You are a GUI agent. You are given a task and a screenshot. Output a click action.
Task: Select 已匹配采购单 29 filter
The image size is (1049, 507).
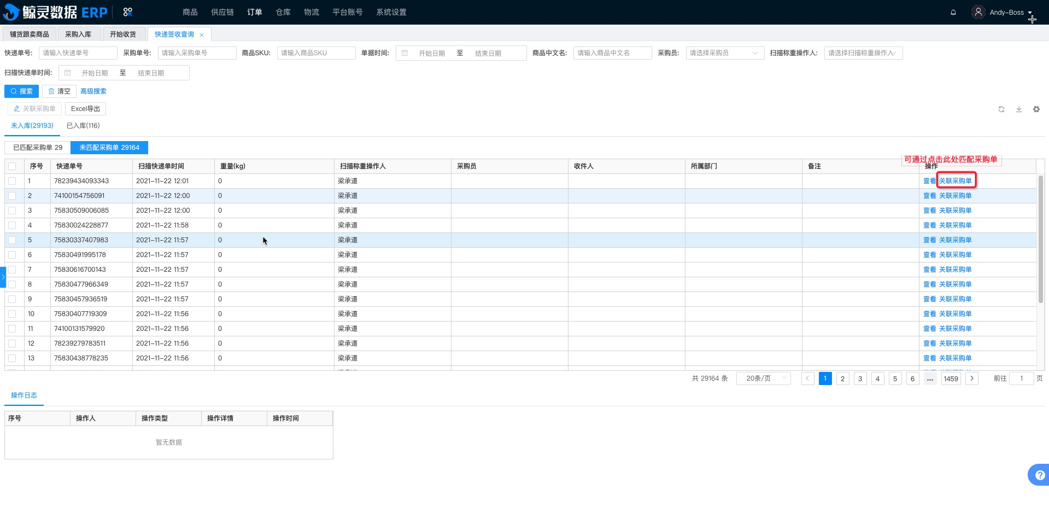coord(38,148)
